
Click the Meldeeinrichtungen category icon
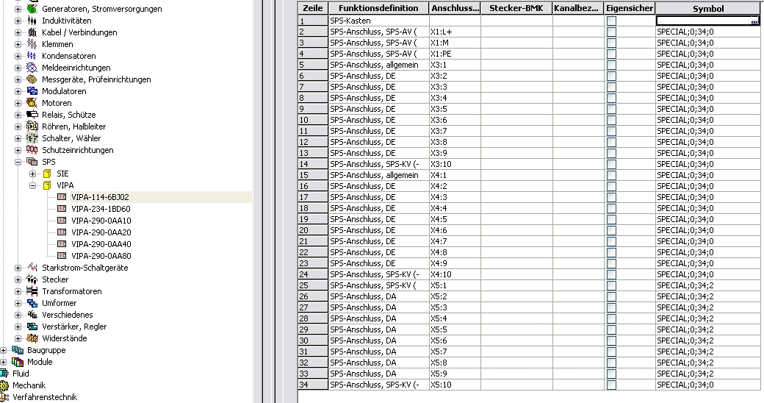(x=32, y=68)
